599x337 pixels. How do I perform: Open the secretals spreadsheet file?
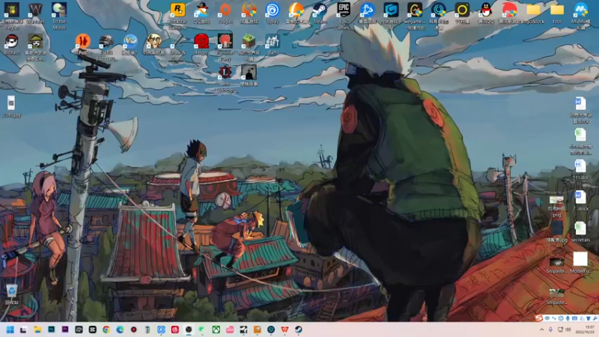click(x=580, y=231)
